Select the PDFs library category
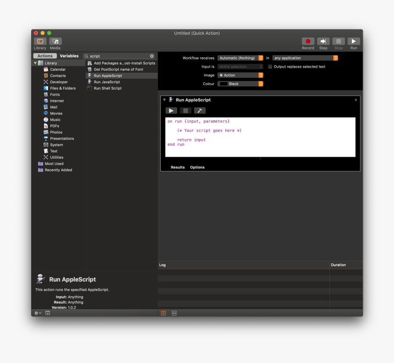This screenshot has height=363, width=394. [55, 126]
